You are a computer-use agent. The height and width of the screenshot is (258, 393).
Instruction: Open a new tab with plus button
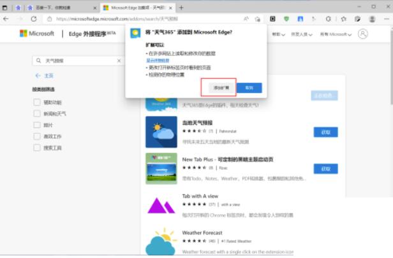click(x=181, y=8)
